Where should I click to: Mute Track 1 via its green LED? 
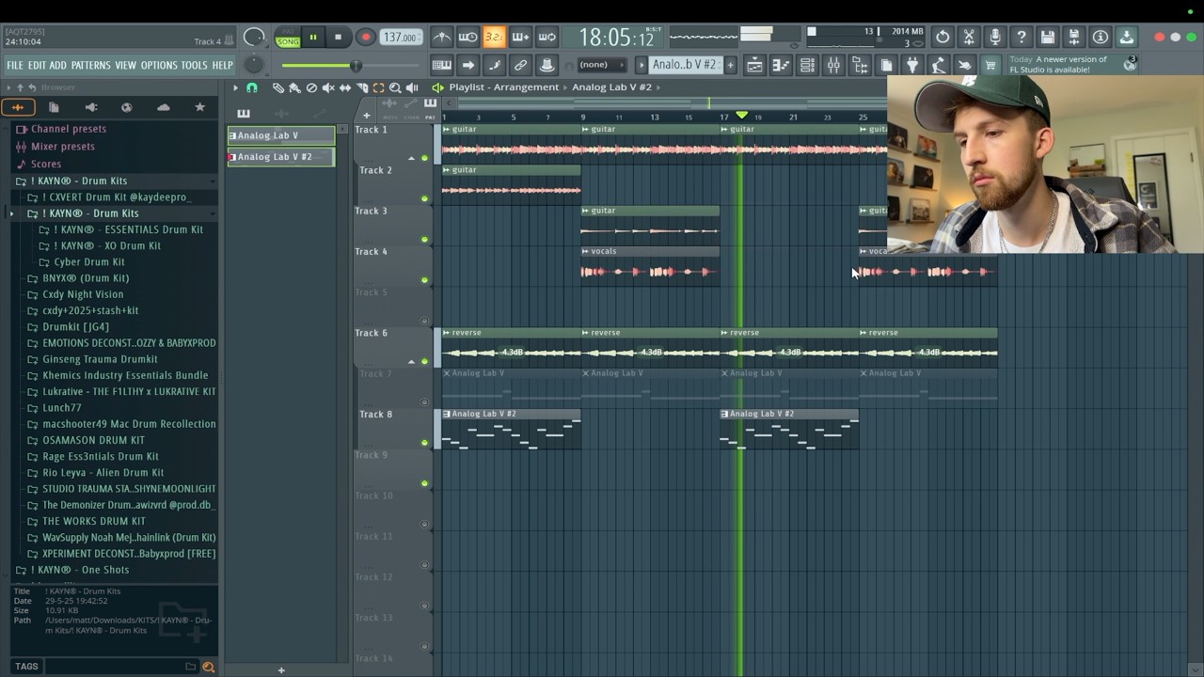[424, 158]
